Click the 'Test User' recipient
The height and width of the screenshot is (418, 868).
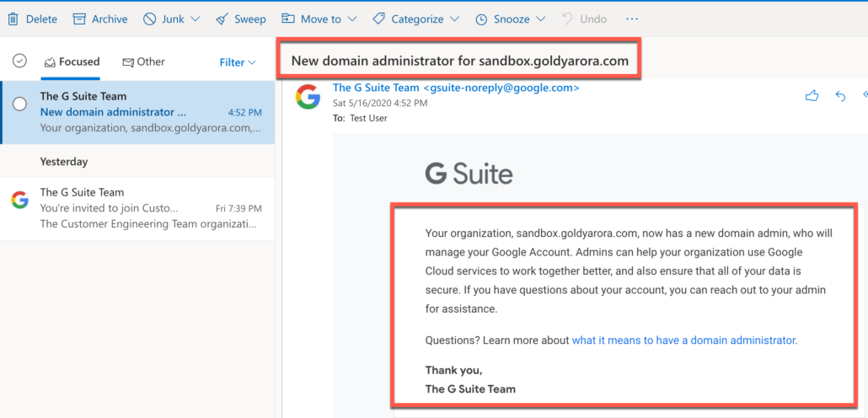click(368, 118)
